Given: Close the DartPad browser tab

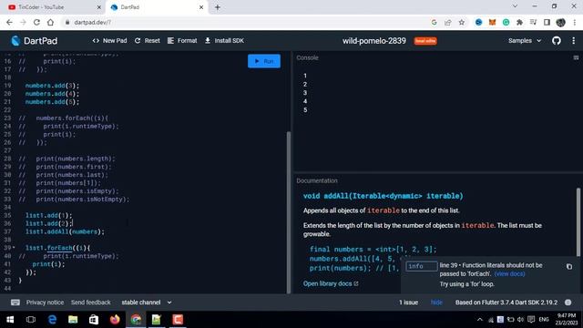Looking at the screenshot, I should 201,7.
